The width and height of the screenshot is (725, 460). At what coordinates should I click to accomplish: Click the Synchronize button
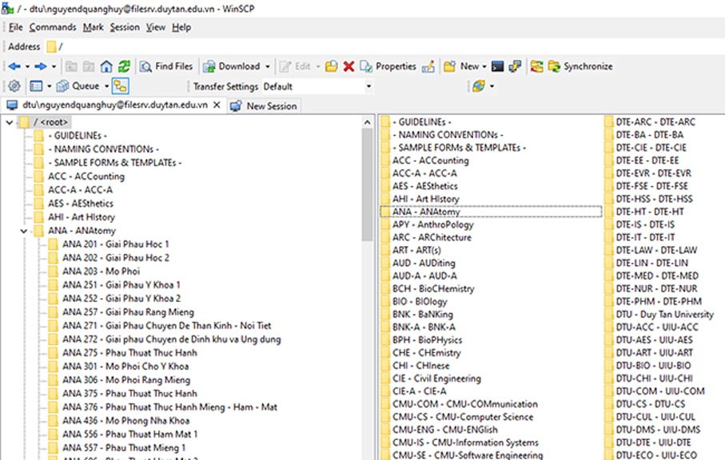click(580, 66)
